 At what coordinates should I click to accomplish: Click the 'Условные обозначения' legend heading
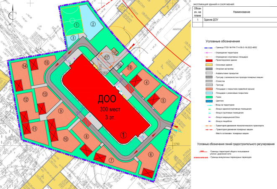coord(222,42)
